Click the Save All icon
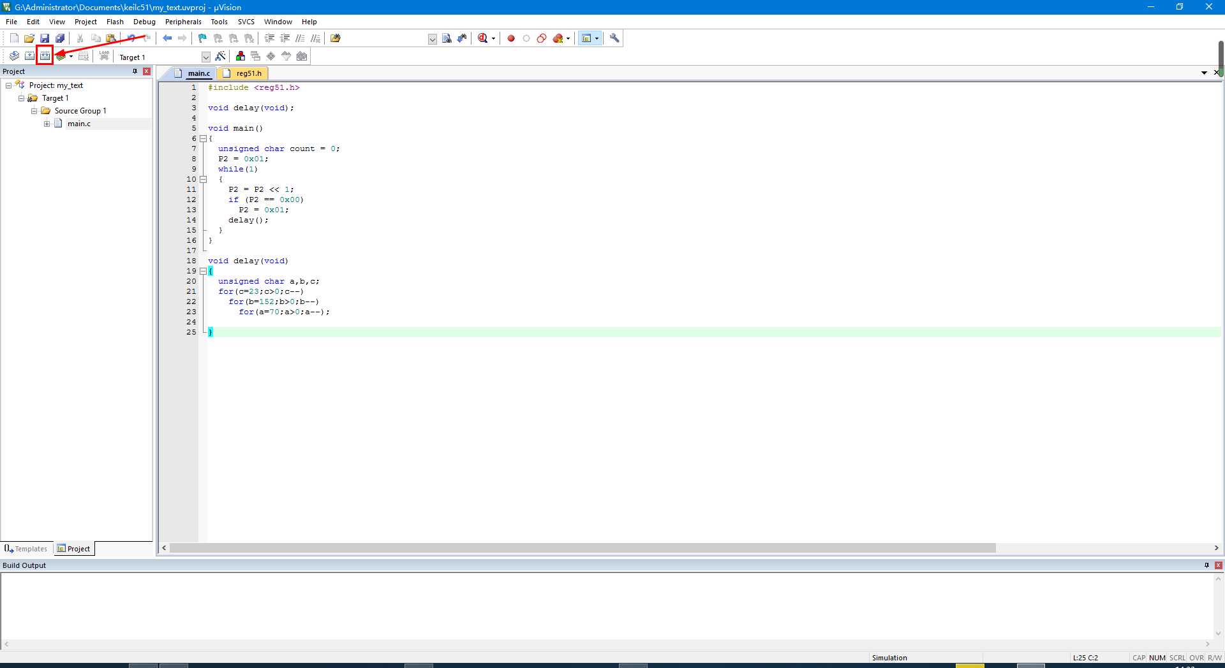Image resolution: width=1225 pixels, height=668 pixels. pos(60,38)
